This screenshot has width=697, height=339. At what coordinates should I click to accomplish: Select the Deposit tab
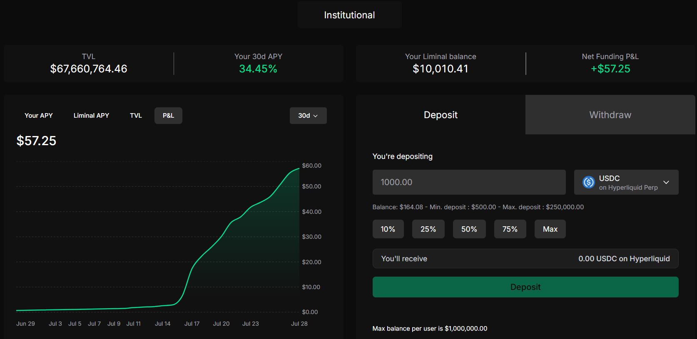coord(441,115)
